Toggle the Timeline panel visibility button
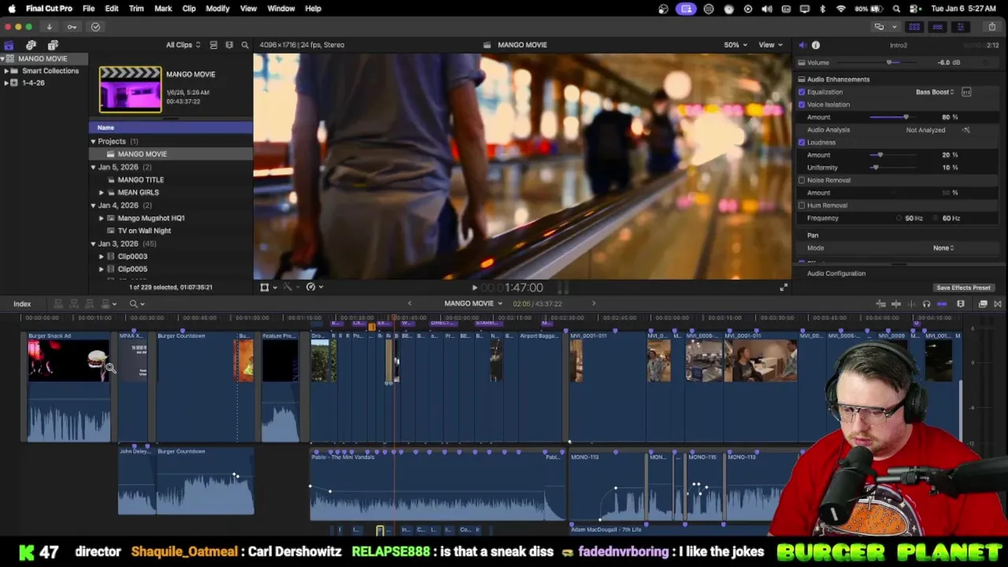1008x567 pixels. (937, 27)
